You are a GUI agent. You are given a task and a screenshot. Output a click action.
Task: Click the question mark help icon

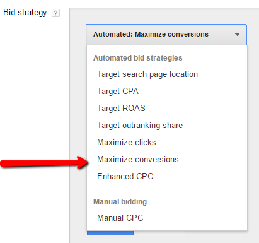[x=55, y=13]
